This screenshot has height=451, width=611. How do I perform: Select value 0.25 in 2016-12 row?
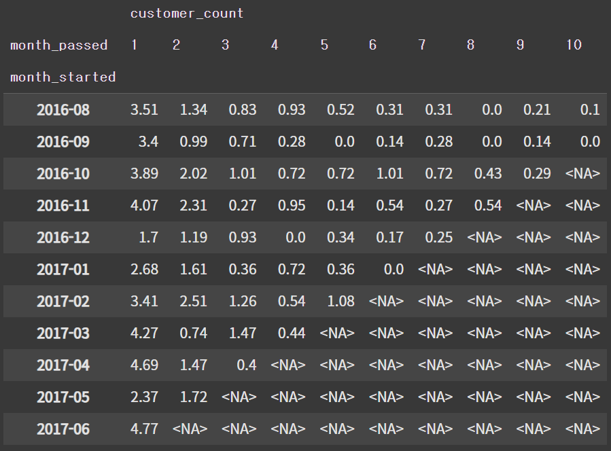pos(439,238)
